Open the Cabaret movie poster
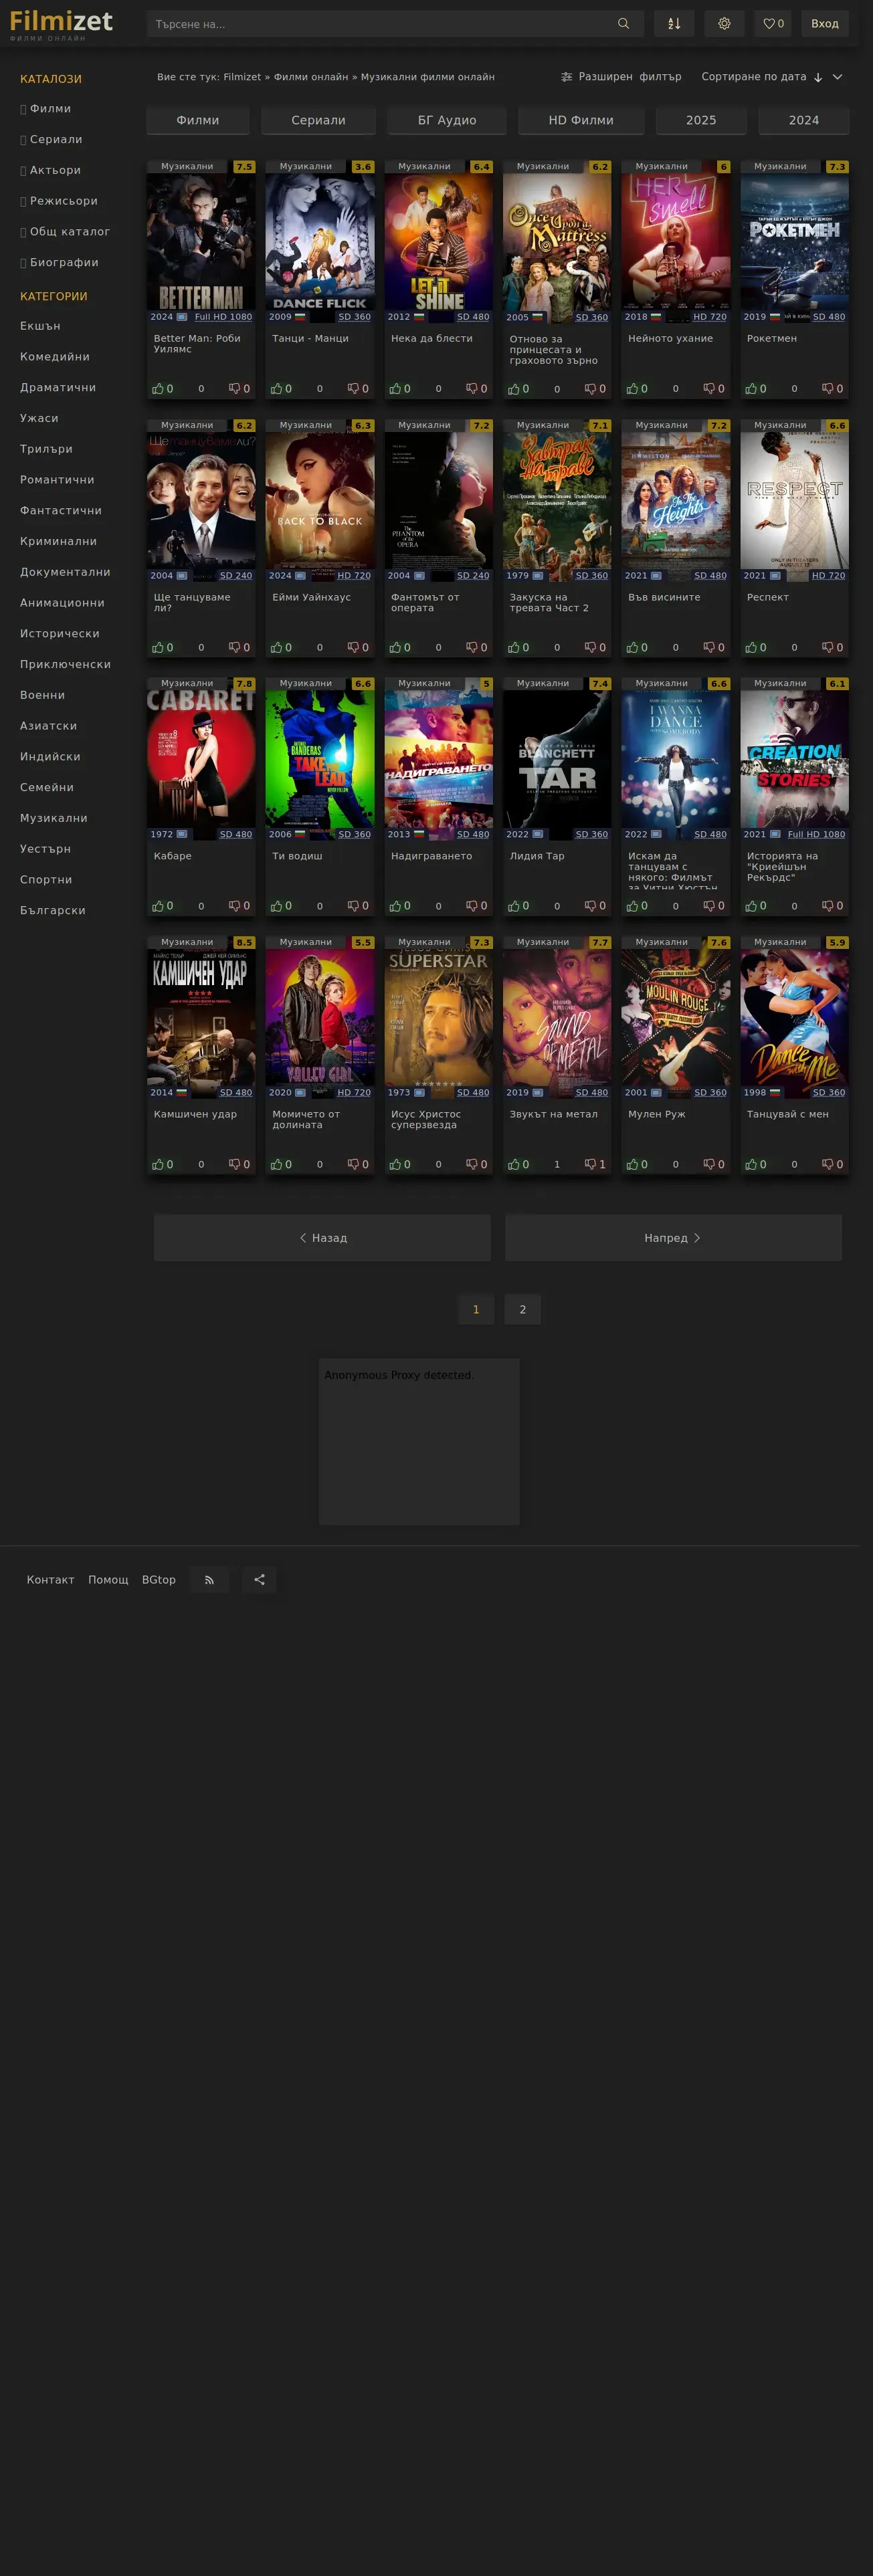 click(x=201, y=758)
